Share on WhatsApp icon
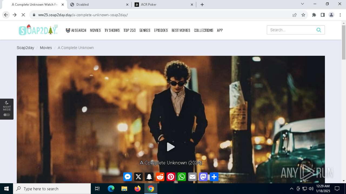Image resolution: width=346 pixels, height=194 pixels. coord(182,177)
